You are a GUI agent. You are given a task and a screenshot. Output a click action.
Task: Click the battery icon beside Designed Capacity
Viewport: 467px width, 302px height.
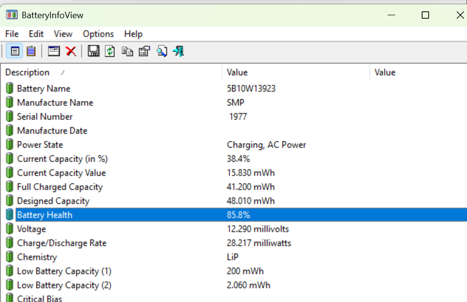9,201
